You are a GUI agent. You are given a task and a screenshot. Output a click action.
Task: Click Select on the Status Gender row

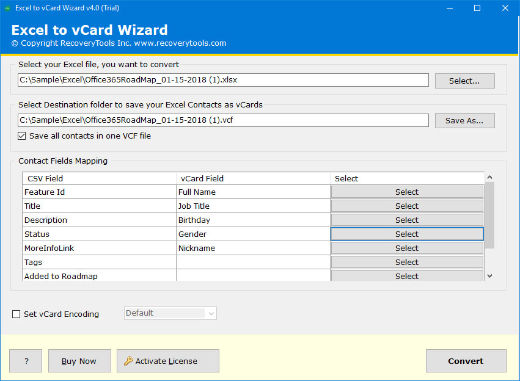[x=406, y=234]
